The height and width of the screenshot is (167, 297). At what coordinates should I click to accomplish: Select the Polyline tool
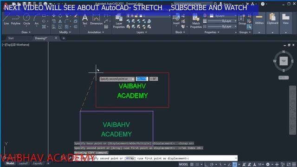(15, 19)
